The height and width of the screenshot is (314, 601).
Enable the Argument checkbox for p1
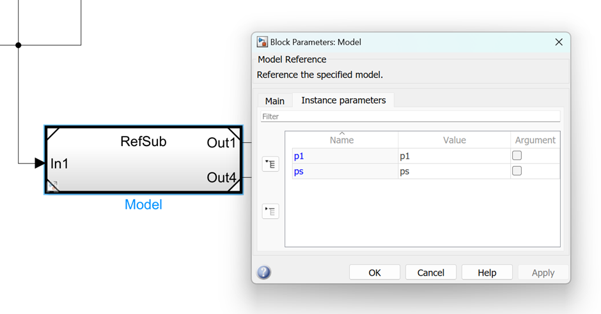[517, 156]
